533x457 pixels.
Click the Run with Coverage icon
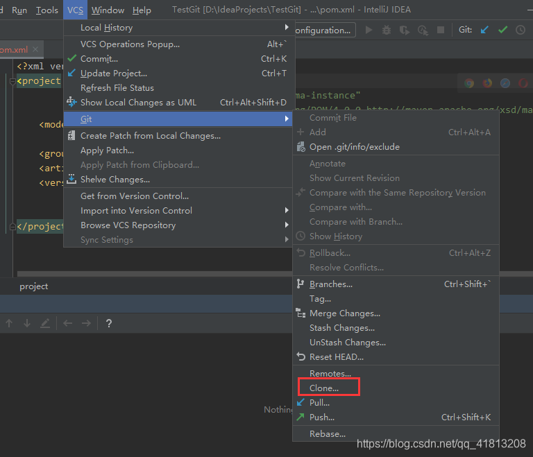[x=405, y=30]
